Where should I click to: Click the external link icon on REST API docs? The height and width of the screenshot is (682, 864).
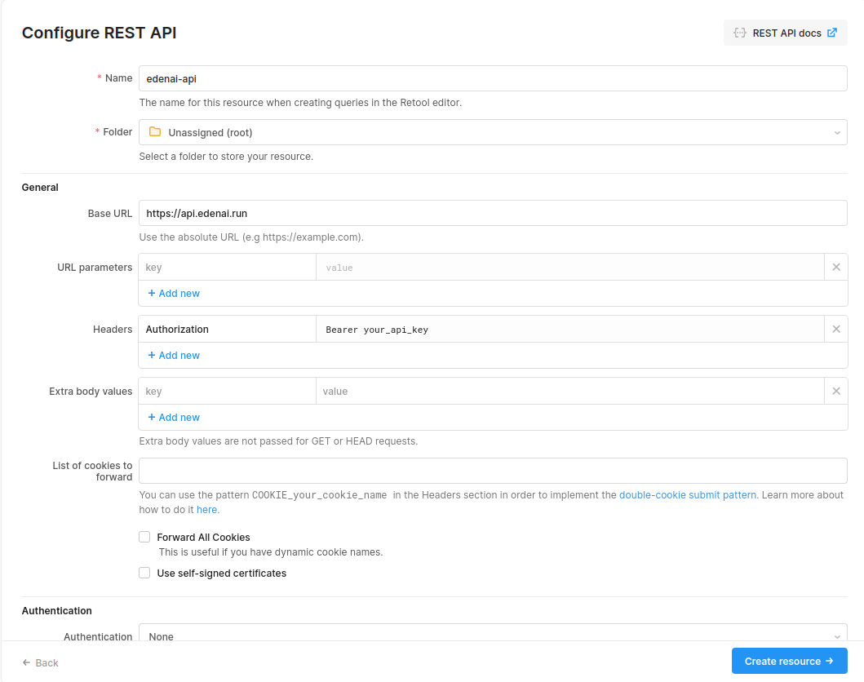pyautogui.click(x=832, y=33)
